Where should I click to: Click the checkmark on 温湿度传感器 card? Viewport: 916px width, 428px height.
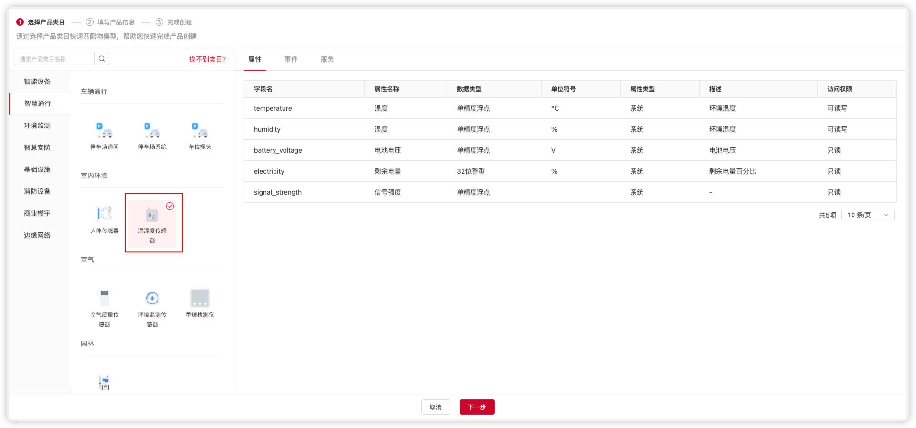click(x=170, y=206)
